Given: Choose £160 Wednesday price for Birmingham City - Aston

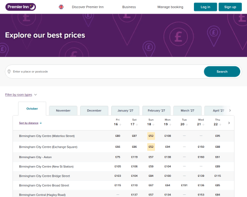Looking at the screenshot, I should 201,157.
